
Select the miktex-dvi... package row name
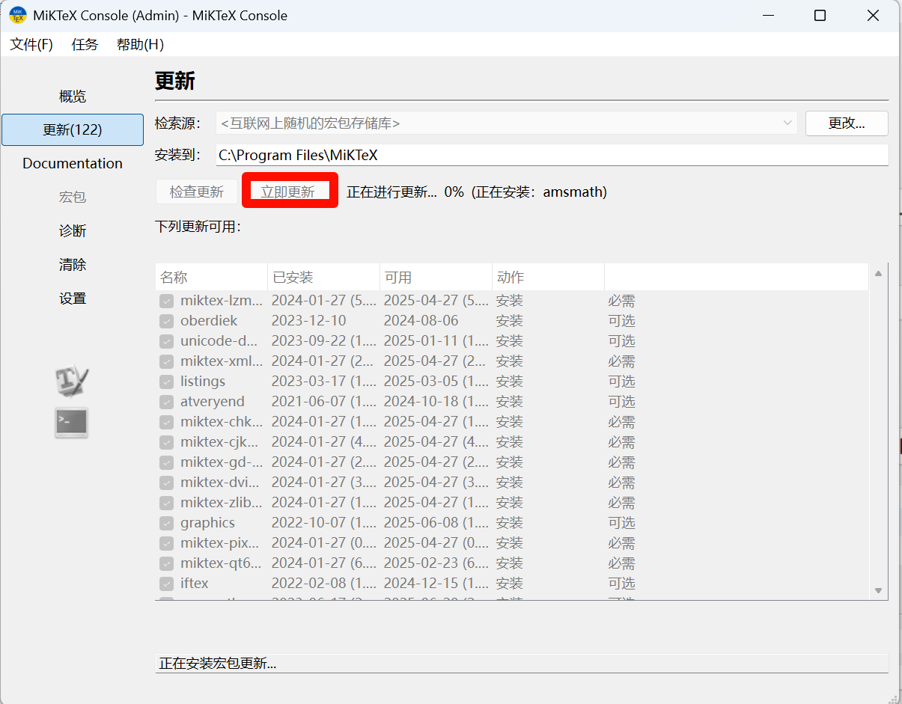(222, 483)
